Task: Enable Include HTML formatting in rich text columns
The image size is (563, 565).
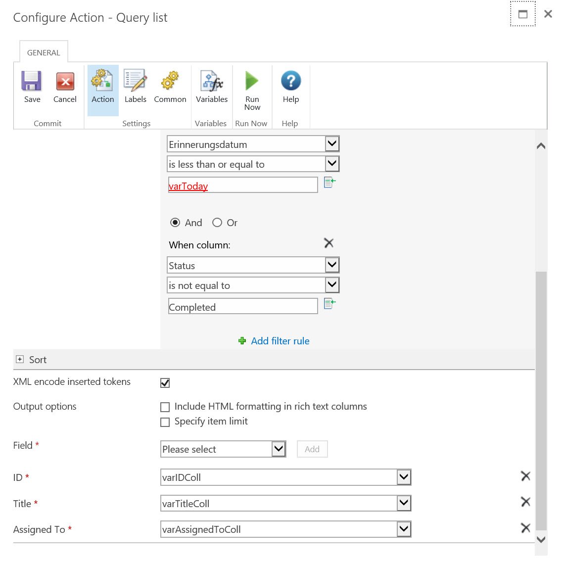Action: [165, 407]
